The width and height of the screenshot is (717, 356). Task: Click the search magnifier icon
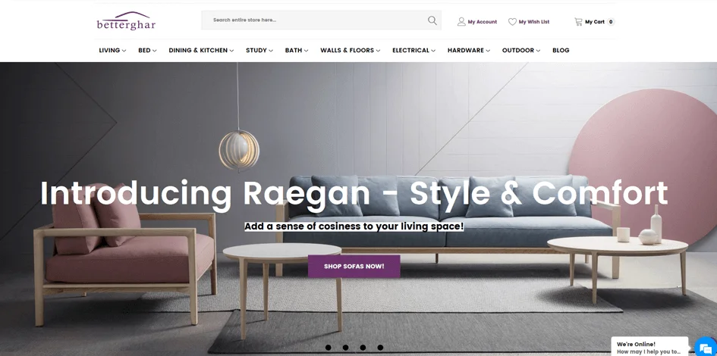432,20
